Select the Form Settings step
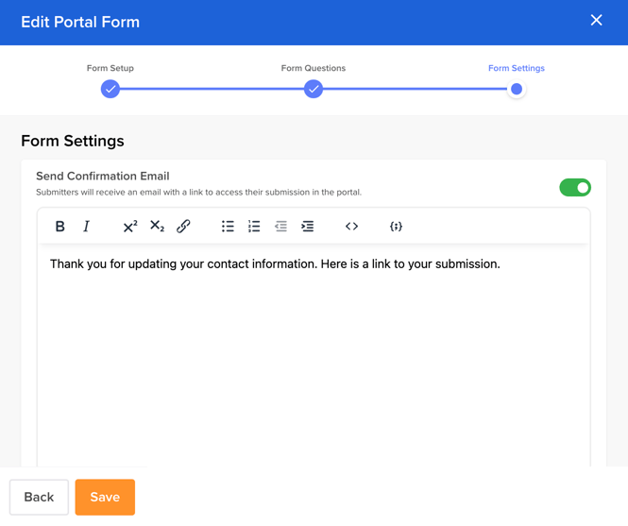The width and height of the screenshot is (628, 526). (516, 68)
